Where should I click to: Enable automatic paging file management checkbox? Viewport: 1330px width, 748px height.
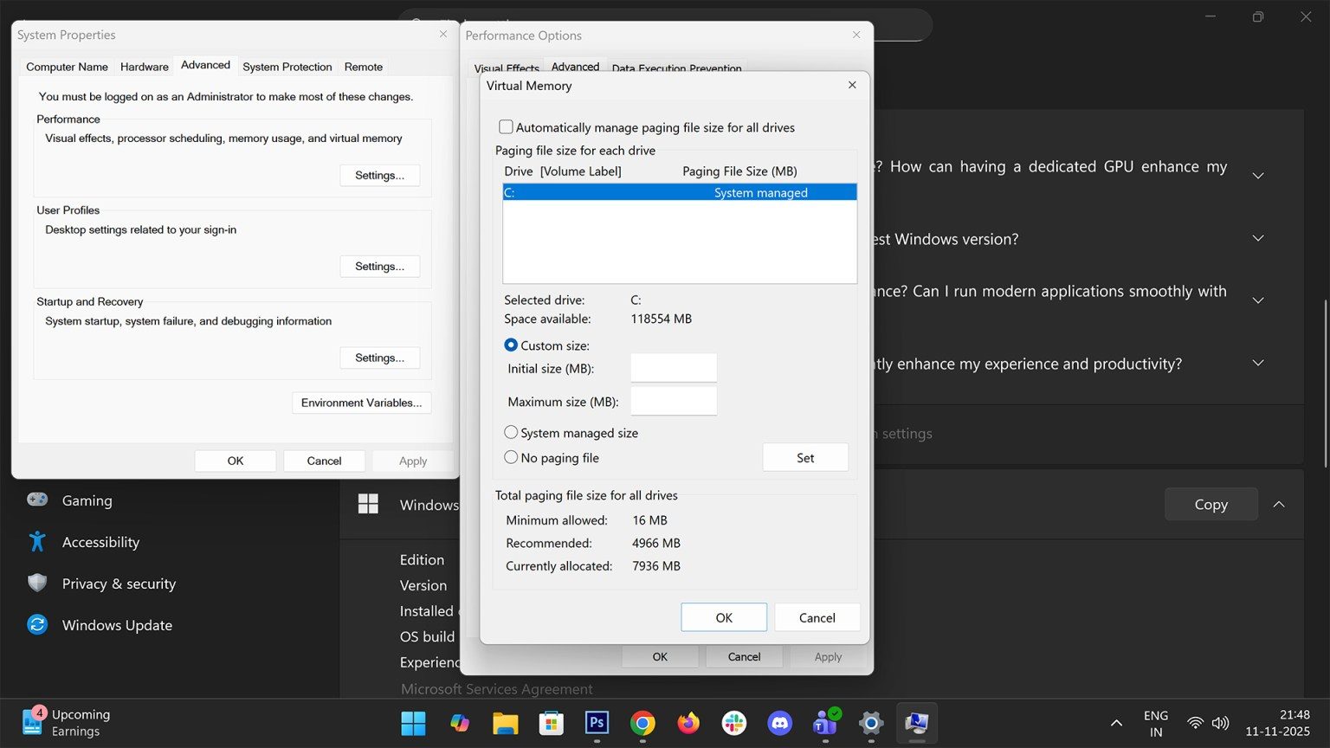click(x=507, y=127)
